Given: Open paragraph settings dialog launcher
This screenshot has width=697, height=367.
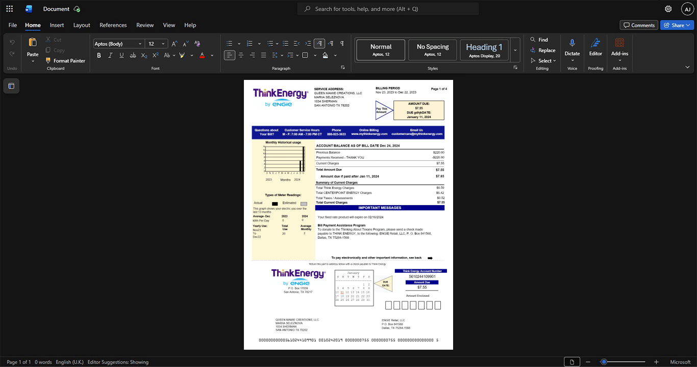Looking at the screenshot, I should pos(343,68).
